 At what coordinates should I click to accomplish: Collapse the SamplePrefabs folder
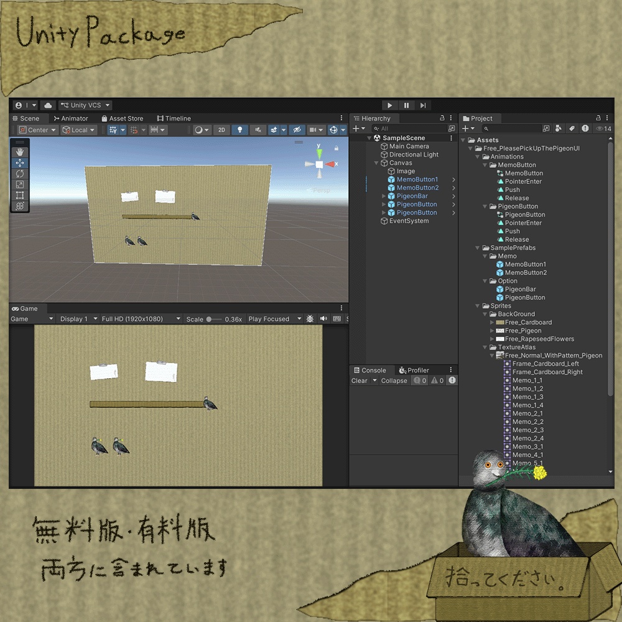pos(477,248)
